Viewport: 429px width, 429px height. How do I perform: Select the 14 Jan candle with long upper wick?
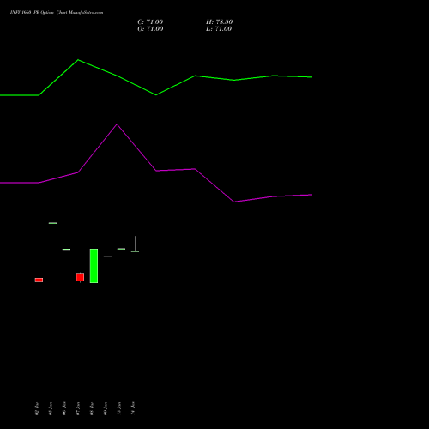tap(135, 244)
